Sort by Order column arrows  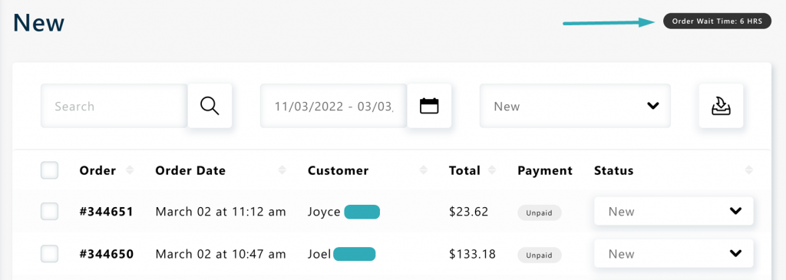click(130, 170)
